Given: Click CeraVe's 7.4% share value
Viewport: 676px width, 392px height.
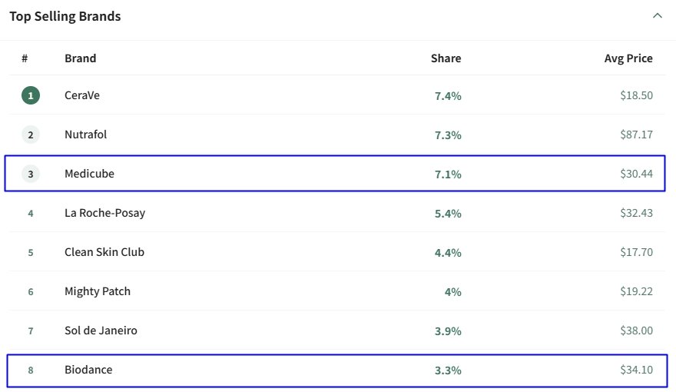Looking at the screenshot, I should tap(448, 96).
